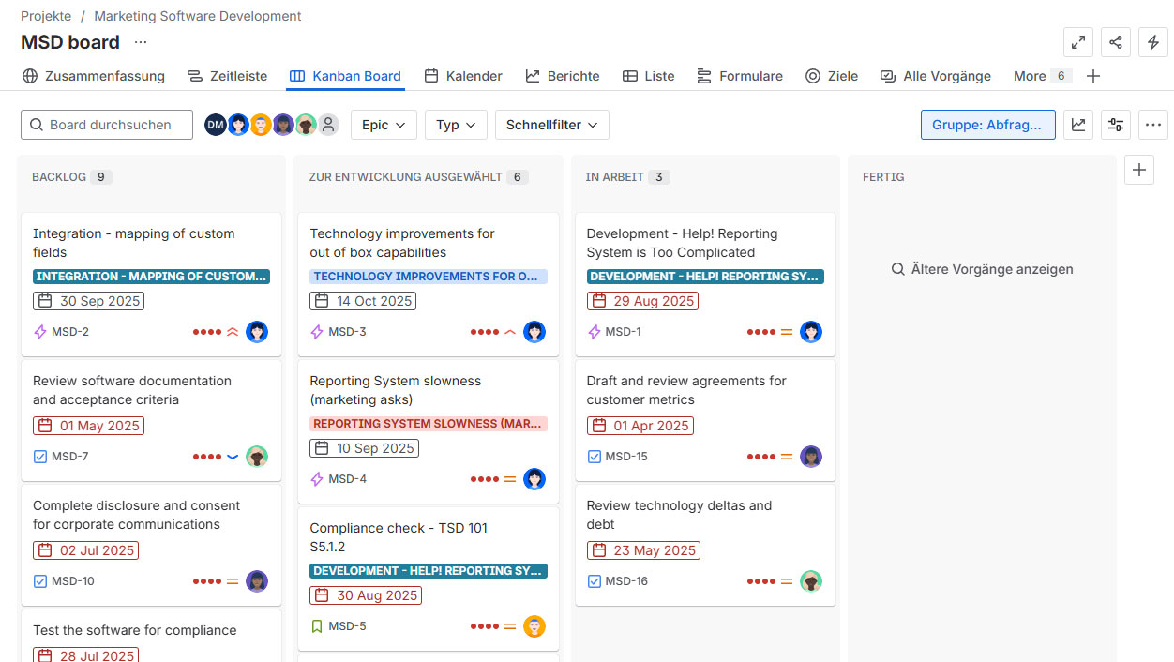Screen dimensions: 1174x662
Task: Click the Board durchsuchen search field
Action: tap(107, 125)
